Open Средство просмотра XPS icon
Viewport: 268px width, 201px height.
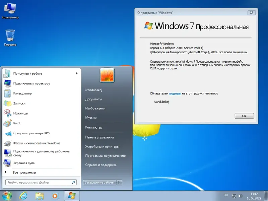coord(7,133)
